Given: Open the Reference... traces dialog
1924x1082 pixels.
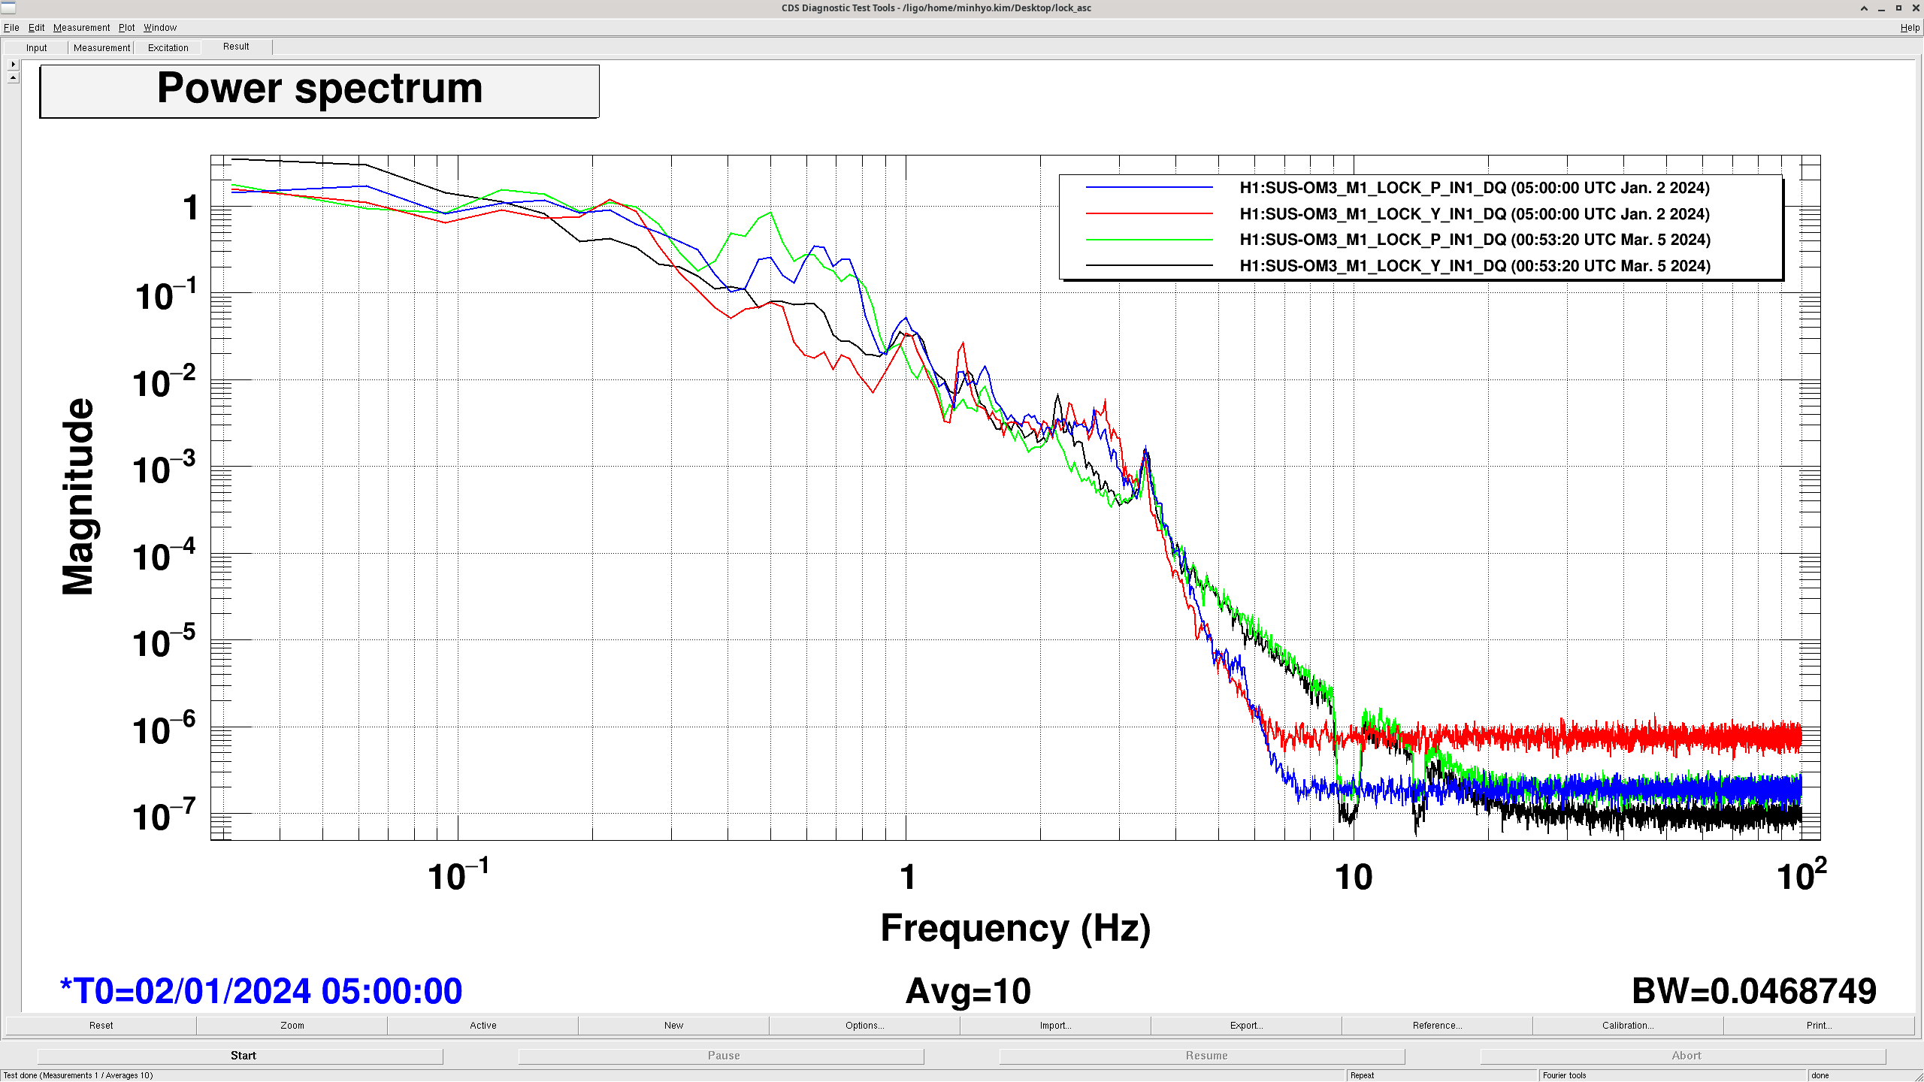Looking at the screenshot, I should pos(1436,1025).
